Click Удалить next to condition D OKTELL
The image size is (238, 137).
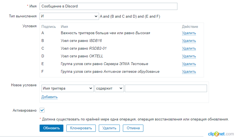pyautogui.click(x=189, y=56)
